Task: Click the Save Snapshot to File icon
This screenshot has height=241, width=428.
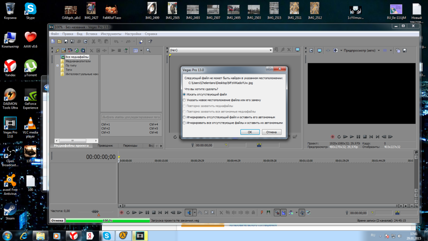Action: [404, 50]
